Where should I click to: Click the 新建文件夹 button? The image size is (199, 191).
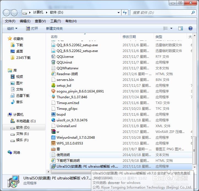tap(54, 28)
